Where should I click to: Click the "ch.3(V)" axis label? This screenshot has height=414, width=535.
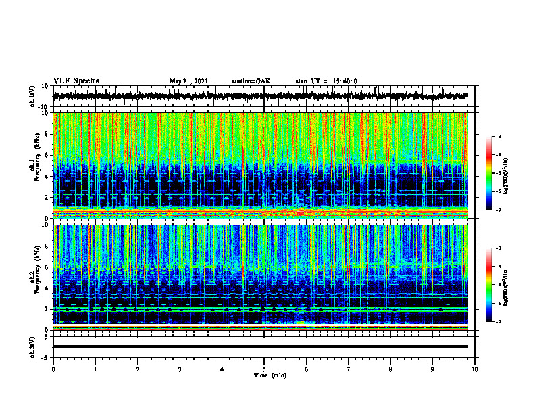32,347
